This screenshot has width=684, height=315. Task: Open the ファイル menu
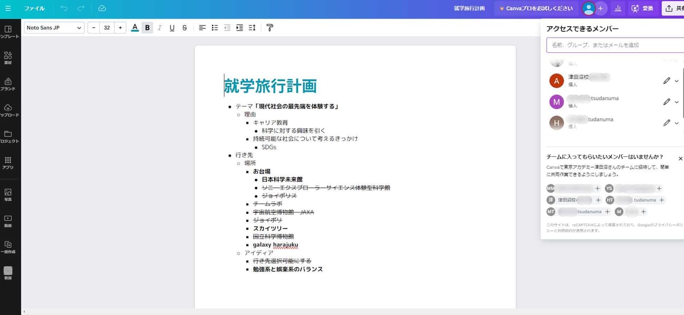coord(34,9)
